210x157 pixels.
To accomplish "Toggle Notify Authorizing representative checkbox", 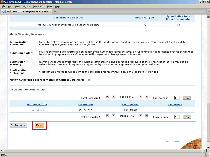I will click(89, 80).
